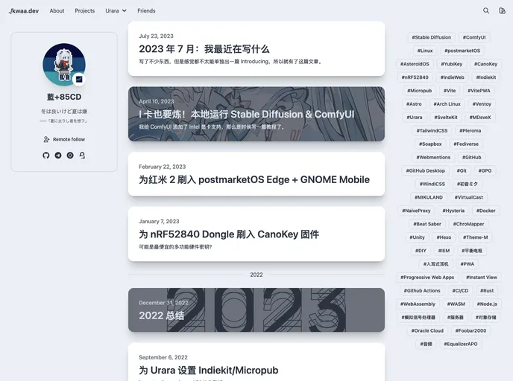The width and height of the screenshot is (513, 381).
Task: Filter by the #Arch Linux tag
Action: coord(447,104)
